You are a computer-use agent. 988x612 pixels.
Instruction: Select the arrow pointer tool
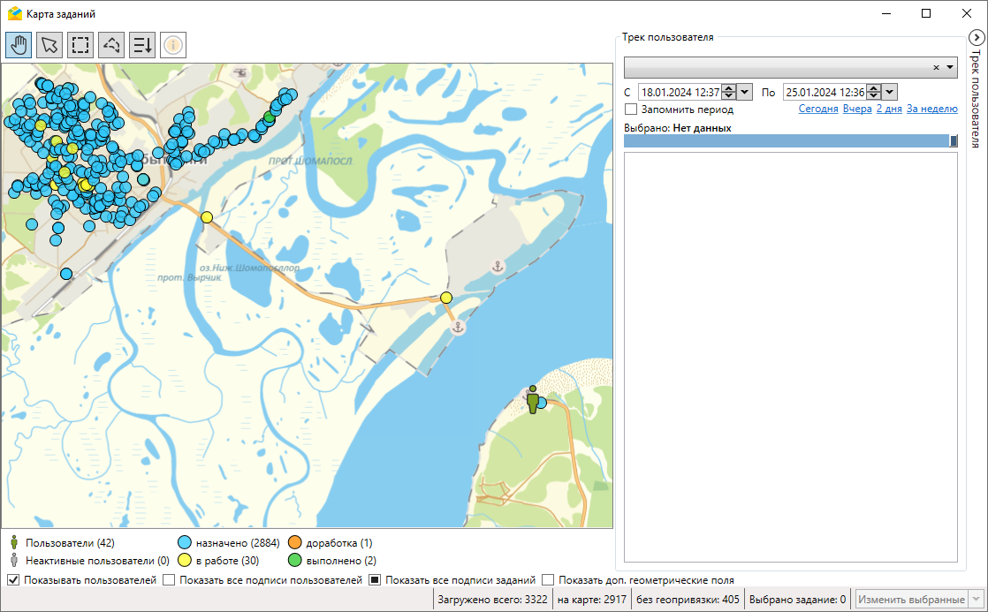point(50,44)
